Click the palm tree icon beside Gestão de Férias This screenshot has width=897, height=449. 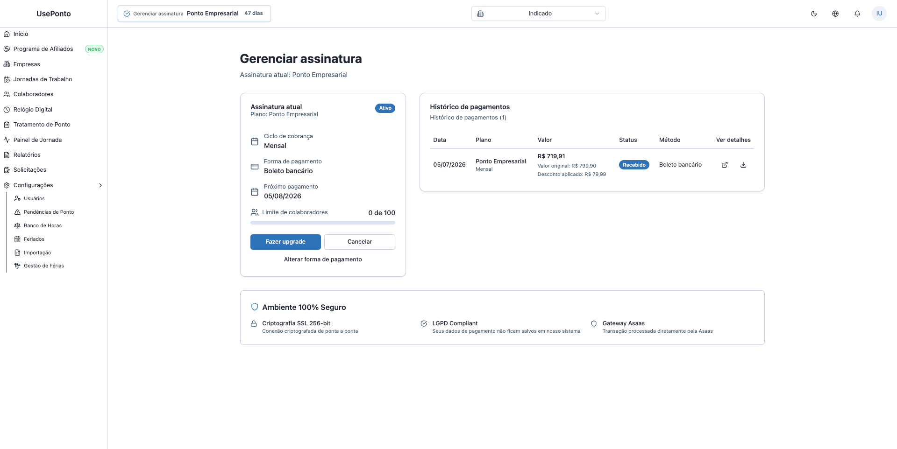tap(17, 266)
